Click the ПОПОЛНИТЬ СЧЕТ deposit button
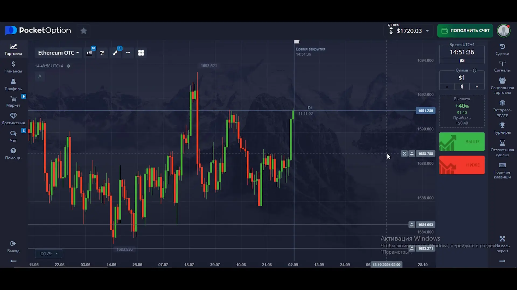 [x=465, y=31]
